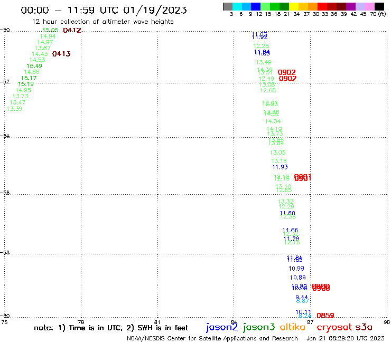
Task: Click the date range title text
Action: (x=104, y=10)
